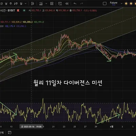Viewport: 136px width, 136px height.
Task: Click the moving average value 103,539.2
Action: point(16,22)
